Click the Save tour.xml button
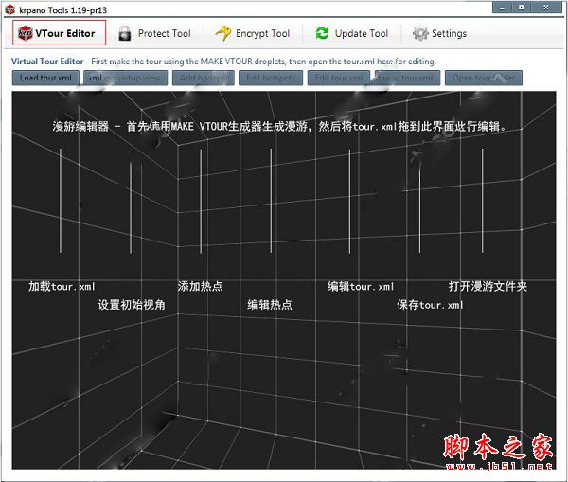Screen dimensions: 568x482 pyautogui.click(x=407, y=78)
